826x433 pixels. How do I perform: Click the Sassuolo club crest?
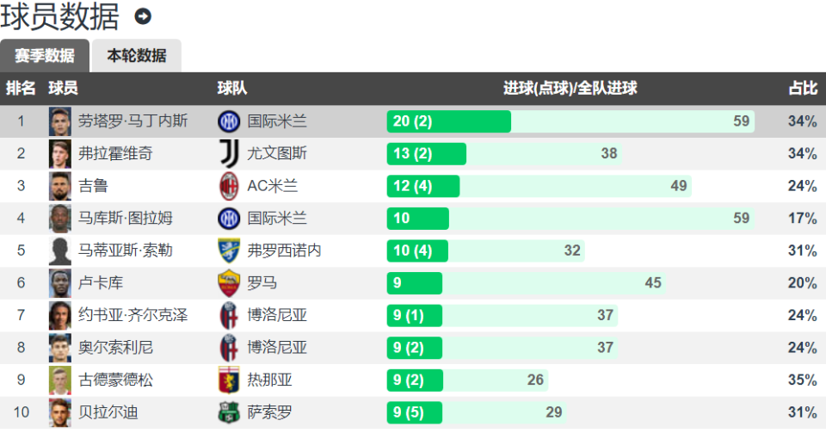tap(229, 412)
